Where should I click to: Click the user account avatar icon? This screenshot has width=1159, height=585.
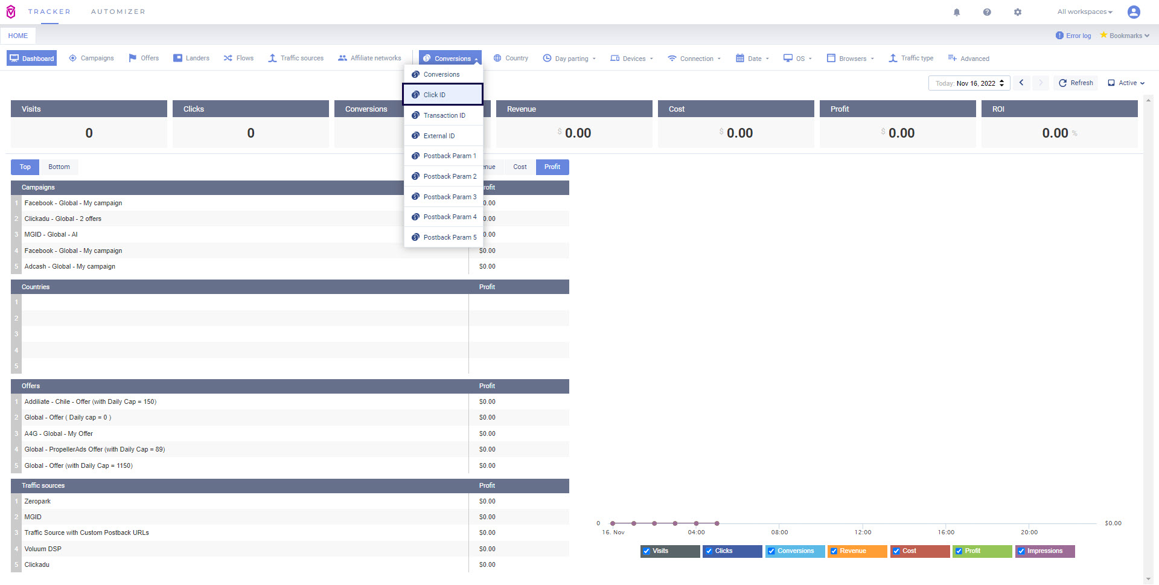tap(1134, 12)
